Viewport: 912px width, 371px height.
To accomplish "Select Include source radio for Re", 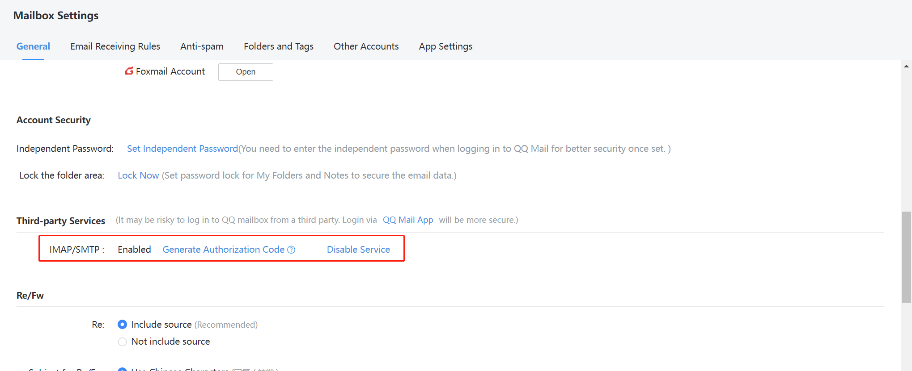I will [122, 325].
